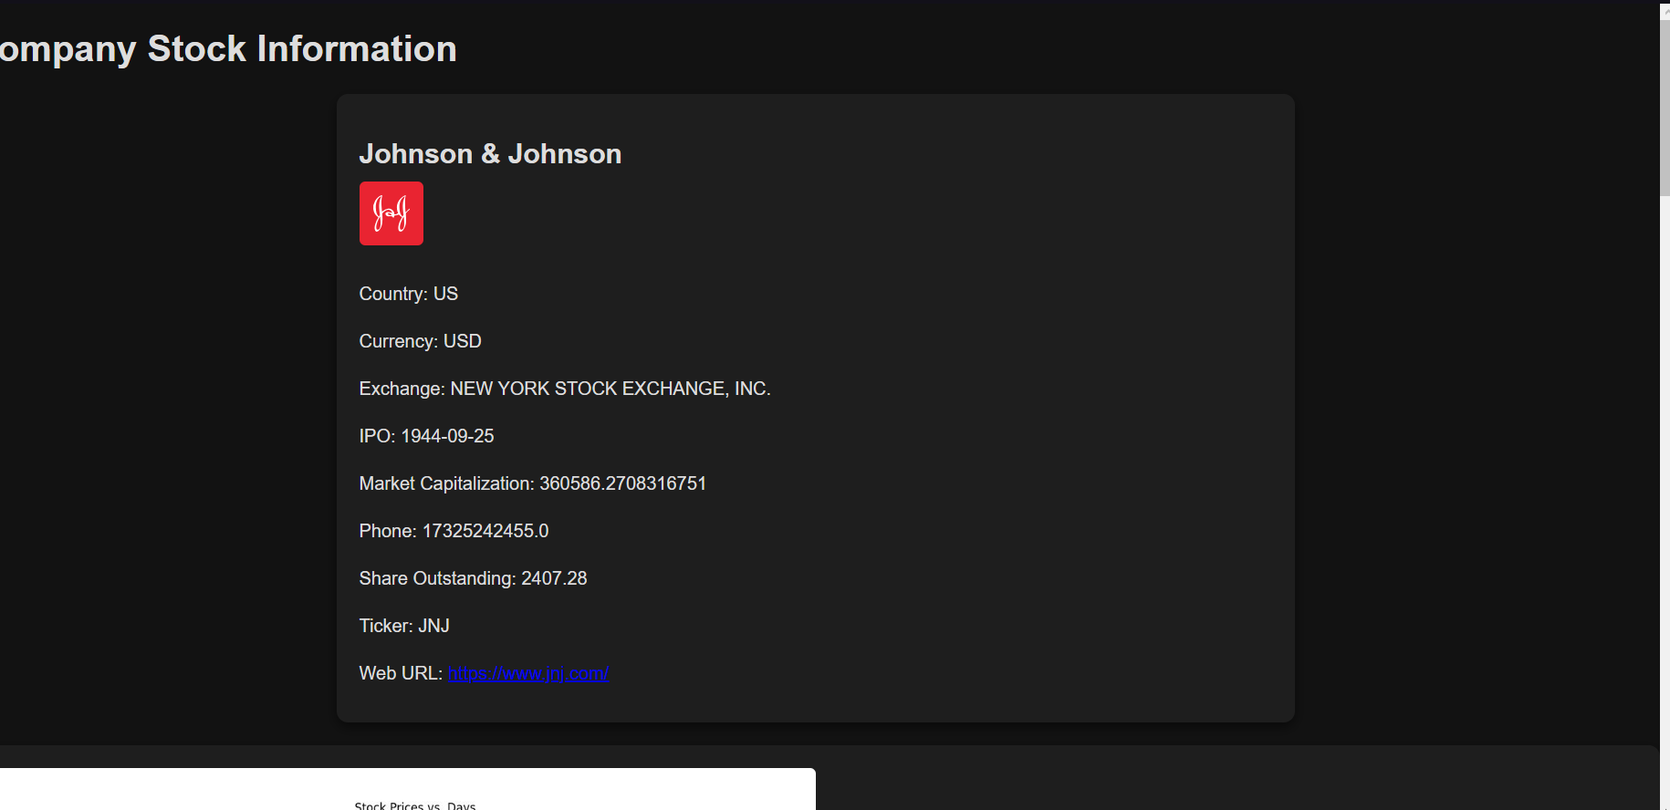Click the Johnson & Johnson red logo

pos(391,213)
